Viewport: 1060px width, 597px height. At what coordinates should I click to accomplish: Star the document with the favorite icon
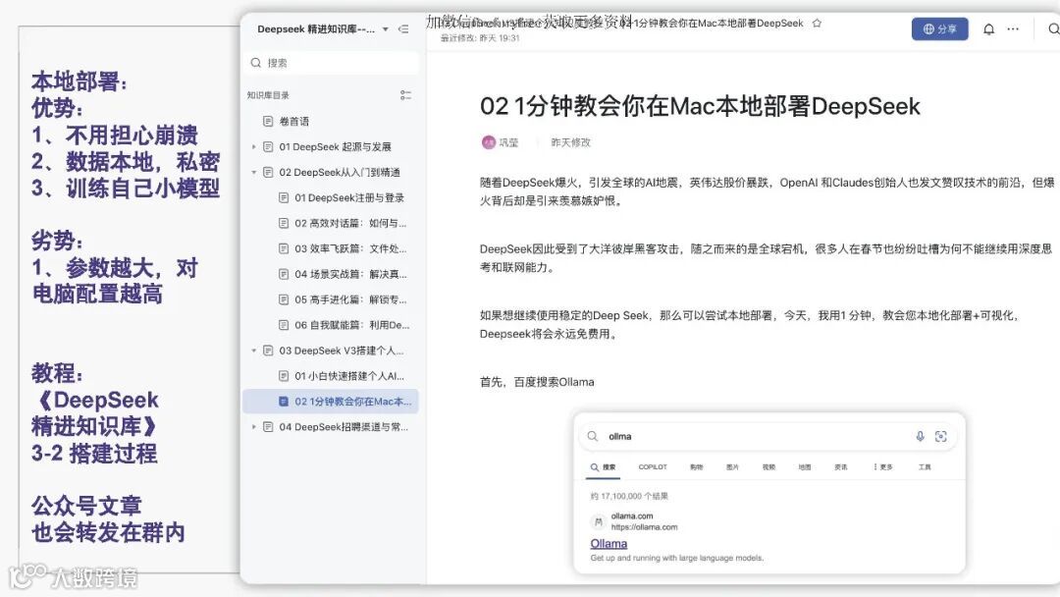[x=817, y=23]
